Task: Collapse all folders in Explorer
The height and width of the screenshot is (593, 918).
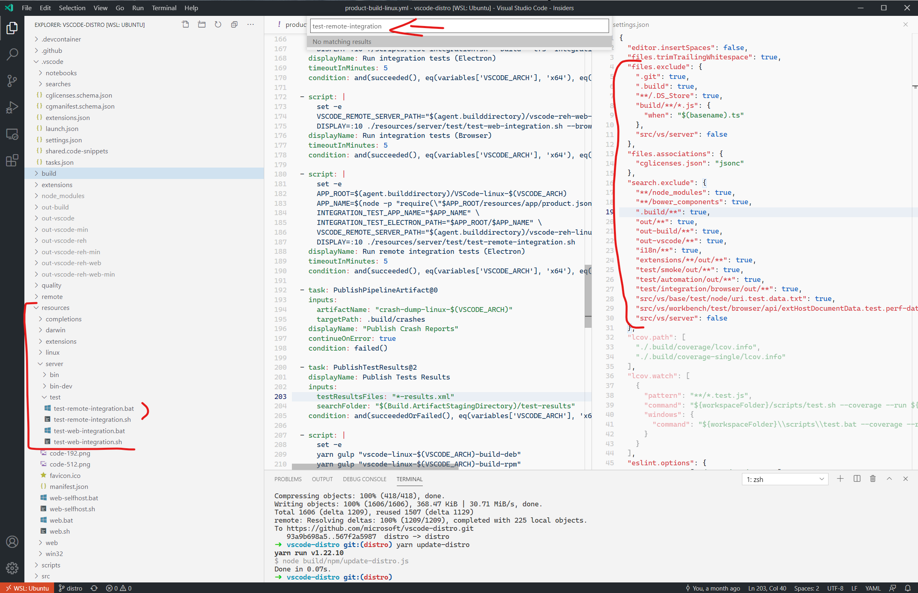Action: [x=234, y=24]
